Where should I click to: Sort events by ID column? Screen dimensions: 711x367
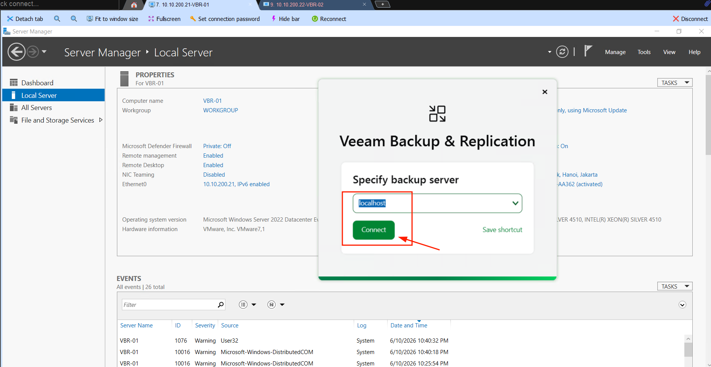178,326
